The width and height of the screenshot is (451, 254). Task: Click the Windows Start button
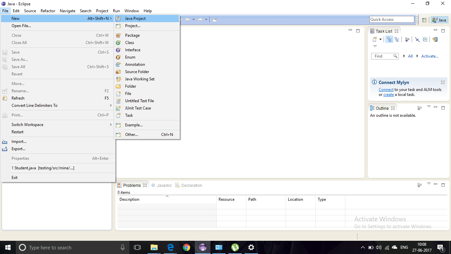pos(8,247)
